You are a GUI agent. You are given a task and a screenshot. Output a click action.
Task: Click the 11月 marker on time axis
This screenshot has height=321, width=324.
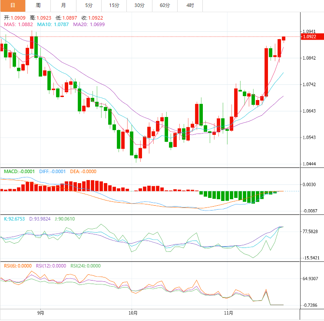point(228,313)
